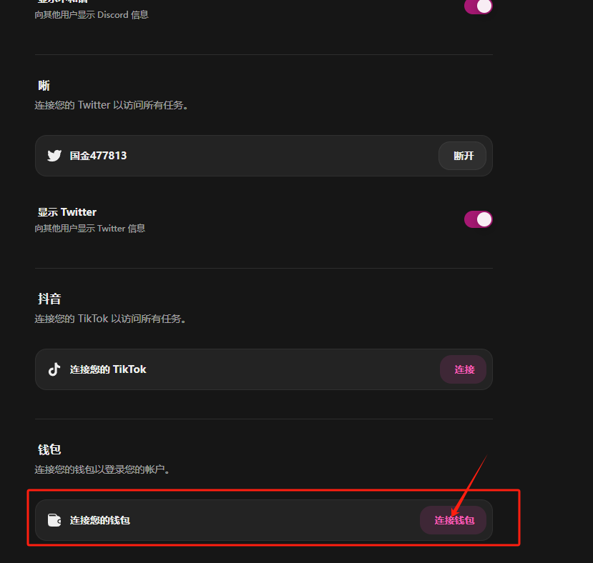The height and width of the screenshot is (563, 593).
Task: Click the TikTok logo icon
Action: tap(54, 369)
